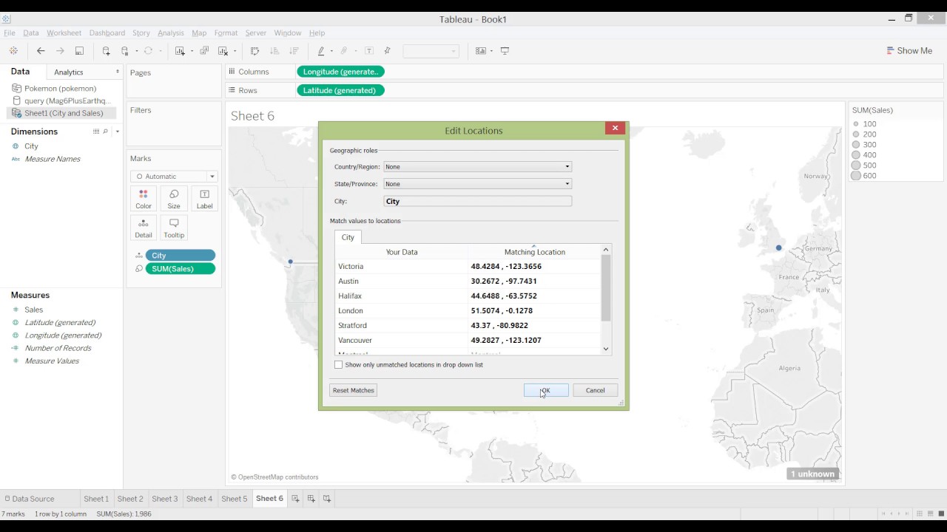Screen dimensions: 947x532
Task: Click the Duplicate sheet toolbar icon
Action: click(204, 51)
